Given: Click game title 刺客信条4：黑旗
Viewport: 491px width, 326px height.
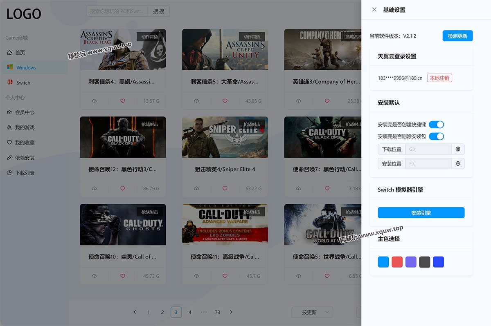Looking at the screenshot, I should click(122, 82).
